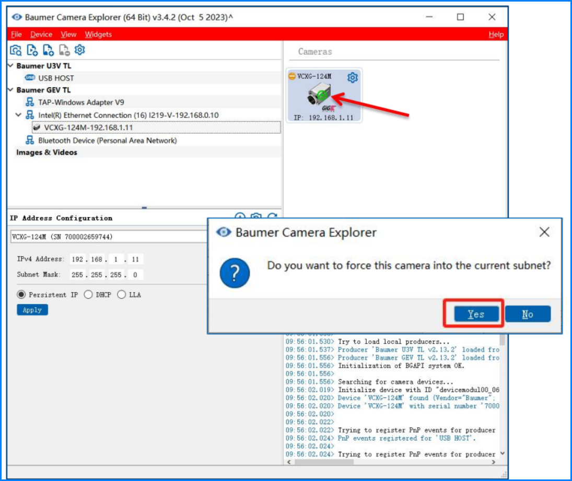Click the log vertical scrollbar thumb
Image resolution: width=572 pixels, height=481 pixels.
tap(503, 340)
